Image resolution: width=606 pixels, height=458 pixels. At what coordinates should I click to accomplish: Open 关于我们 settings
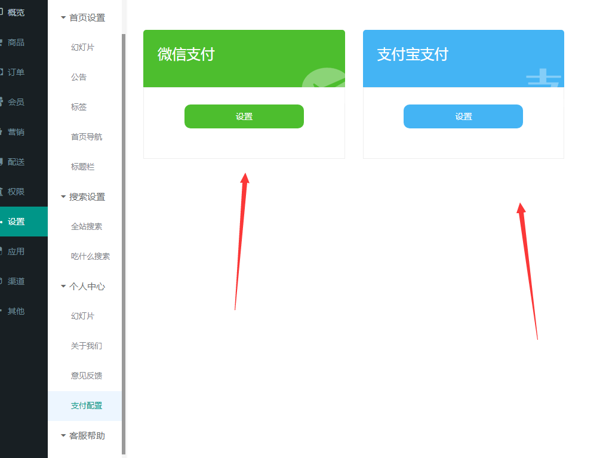coord(86,346)
